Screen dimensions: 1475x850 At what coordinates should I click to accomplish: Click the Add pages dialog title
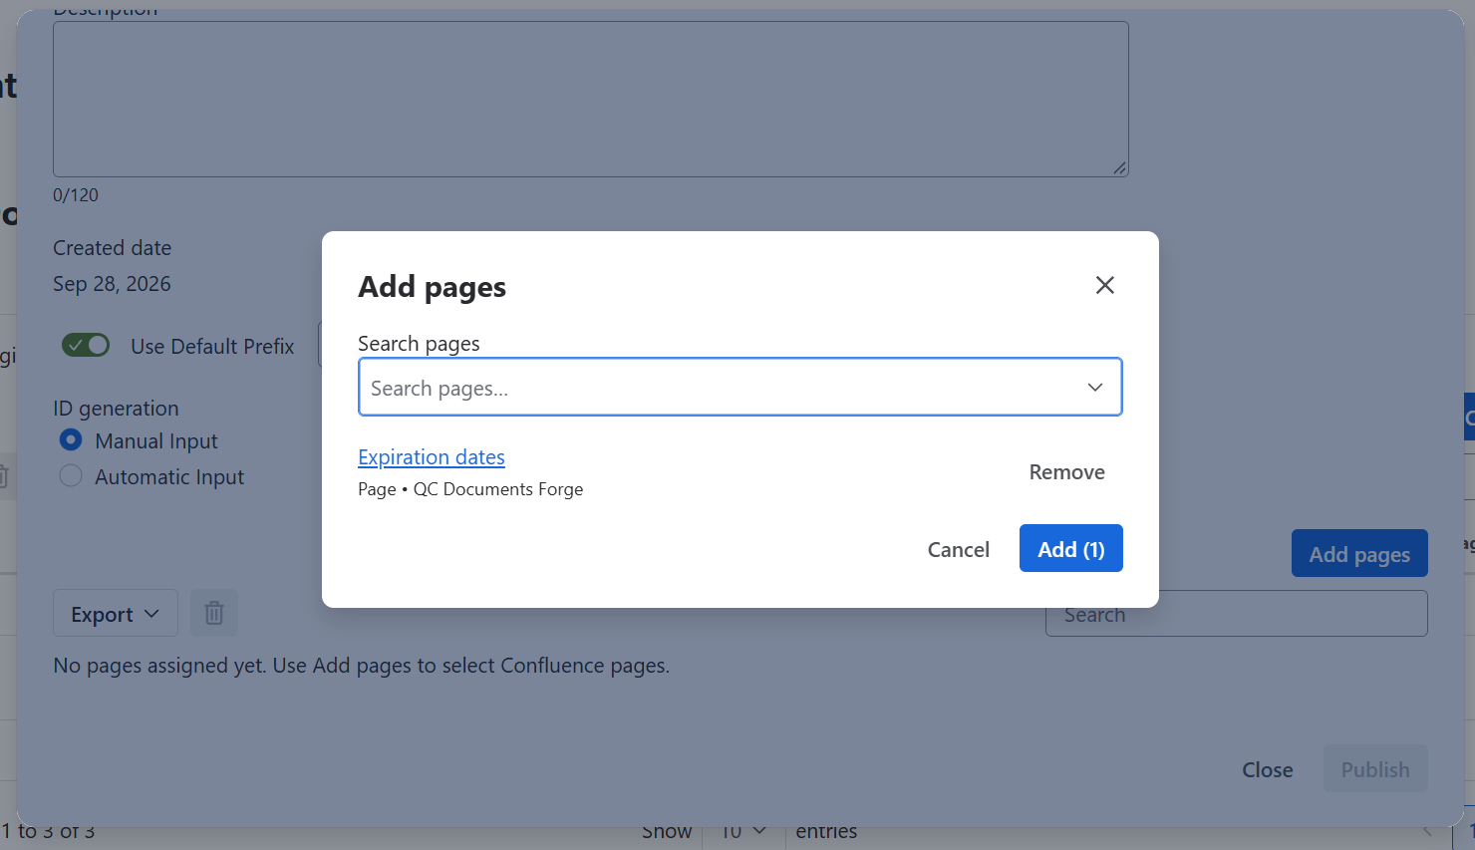point(432,287)
